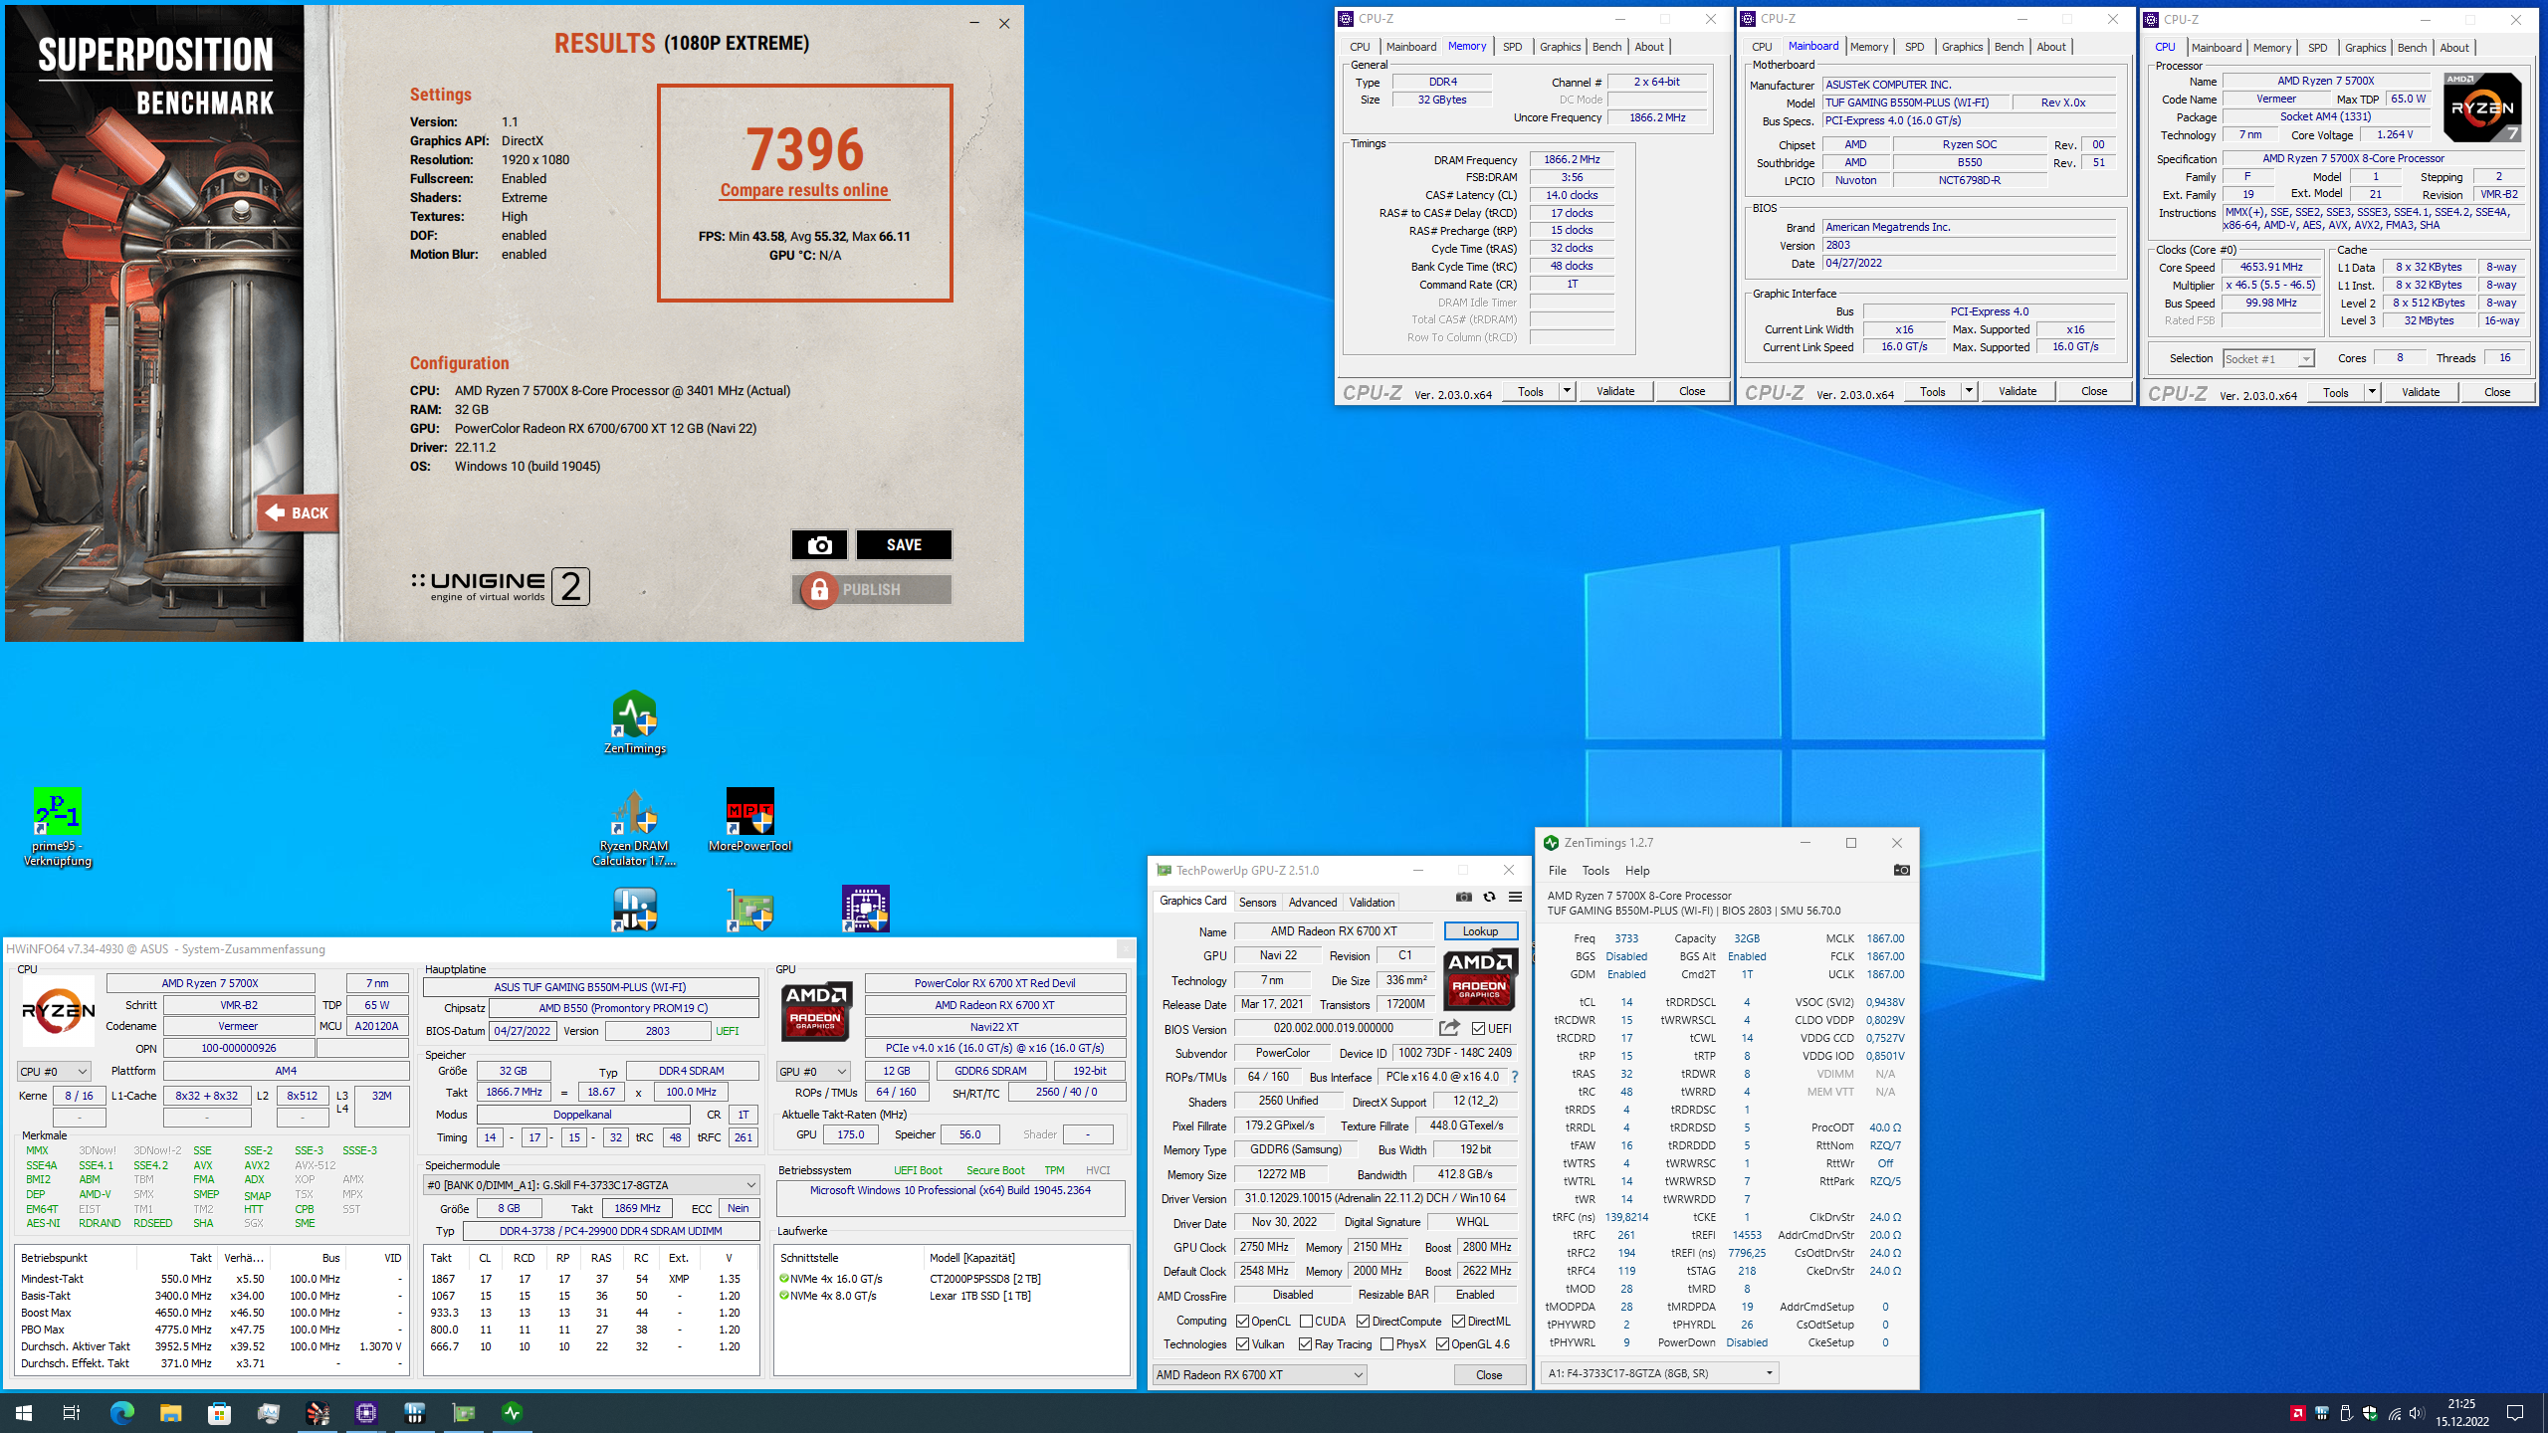Open Socket #1 selection dropdown in CPU-Z
This screenshot has width=2548, height=1433.
point(2269,359)
